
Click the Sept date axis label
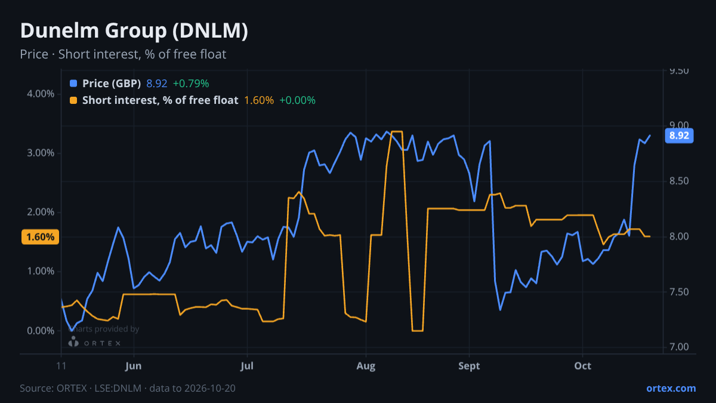coord(469,366)
